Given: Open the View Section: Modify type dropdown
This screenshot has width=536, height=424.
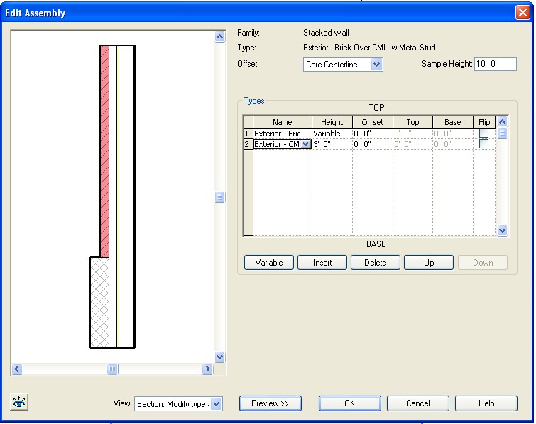Looking at the screenshot, I should [216, 404].
